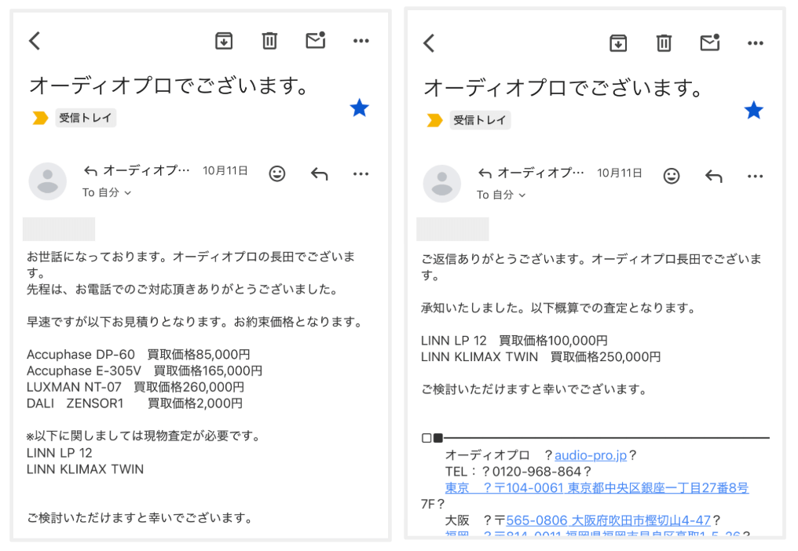Screen dimensions: 798x551
Task: Reply using the reply arrow icon
Action: click(320, 173)
